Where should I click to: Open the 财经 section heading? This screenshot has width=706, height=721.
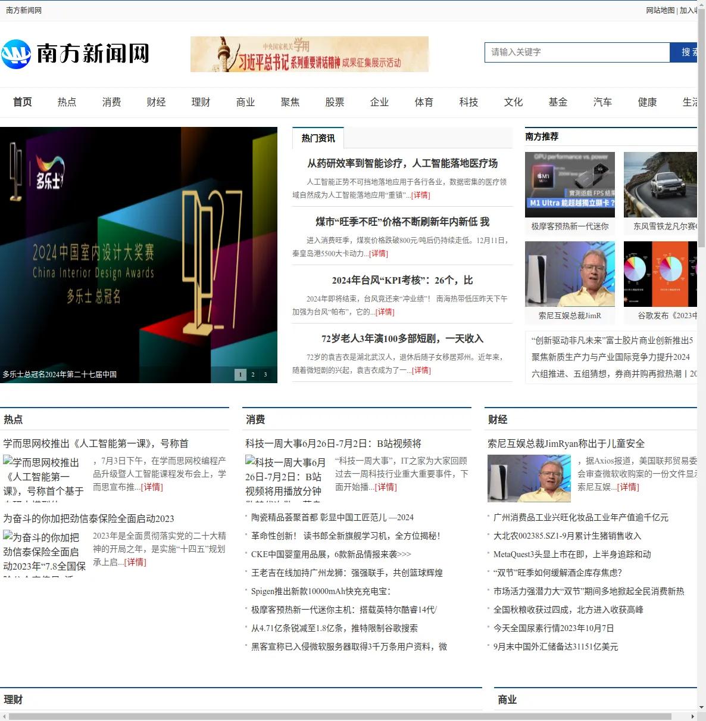click(498, 419)
